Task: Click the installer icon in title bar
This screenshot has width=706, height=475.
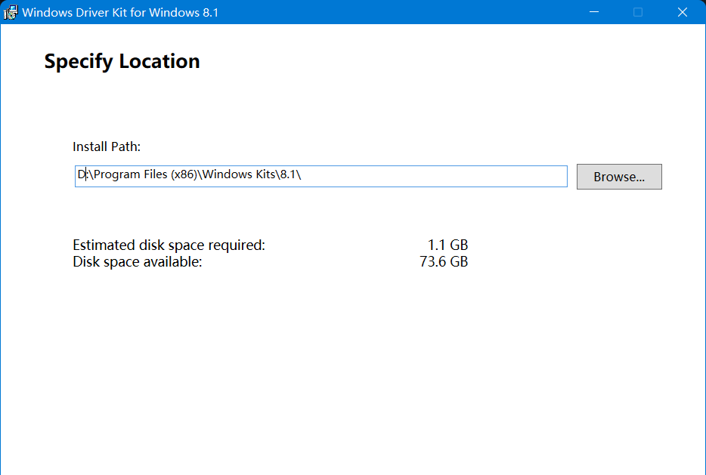Action: (x=11, y=12)
